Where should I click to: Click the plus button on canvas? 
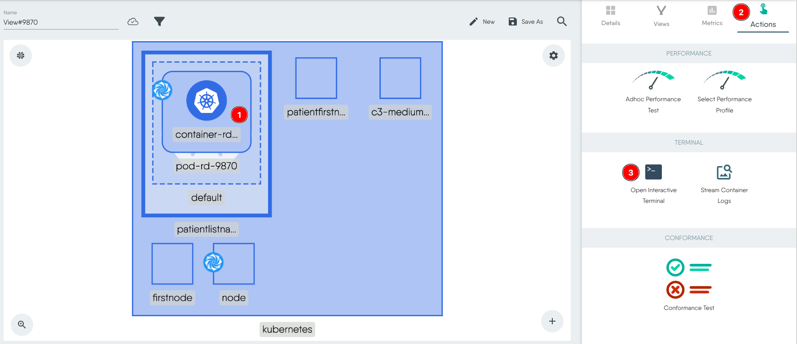[552, 321]
